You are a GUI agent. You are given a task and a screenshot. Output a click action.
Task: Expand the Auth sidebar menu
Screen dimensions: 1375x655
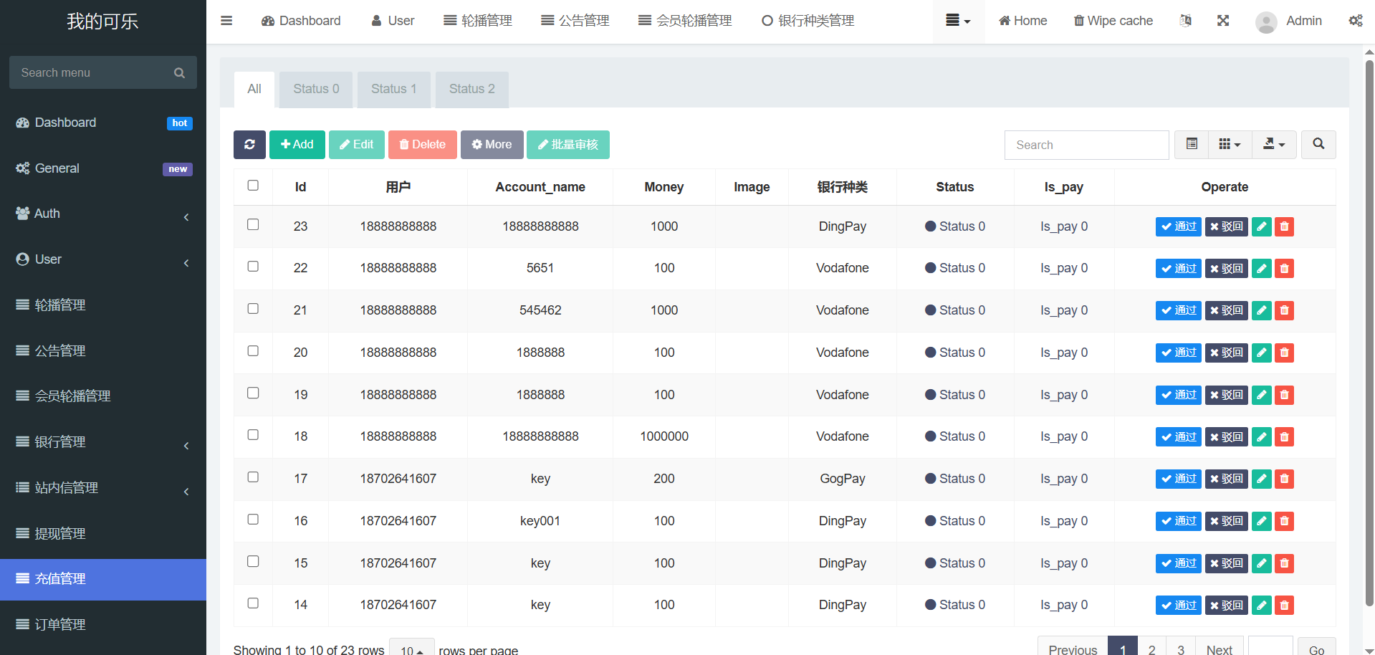(x=103, y=214)
